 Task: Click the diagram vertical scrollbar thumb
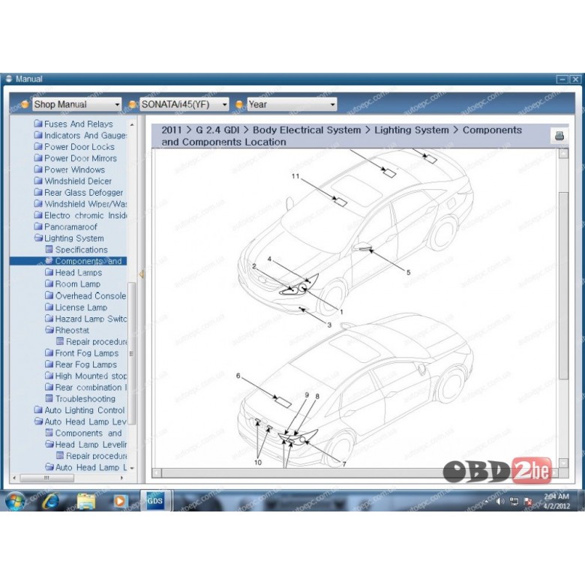563,286
